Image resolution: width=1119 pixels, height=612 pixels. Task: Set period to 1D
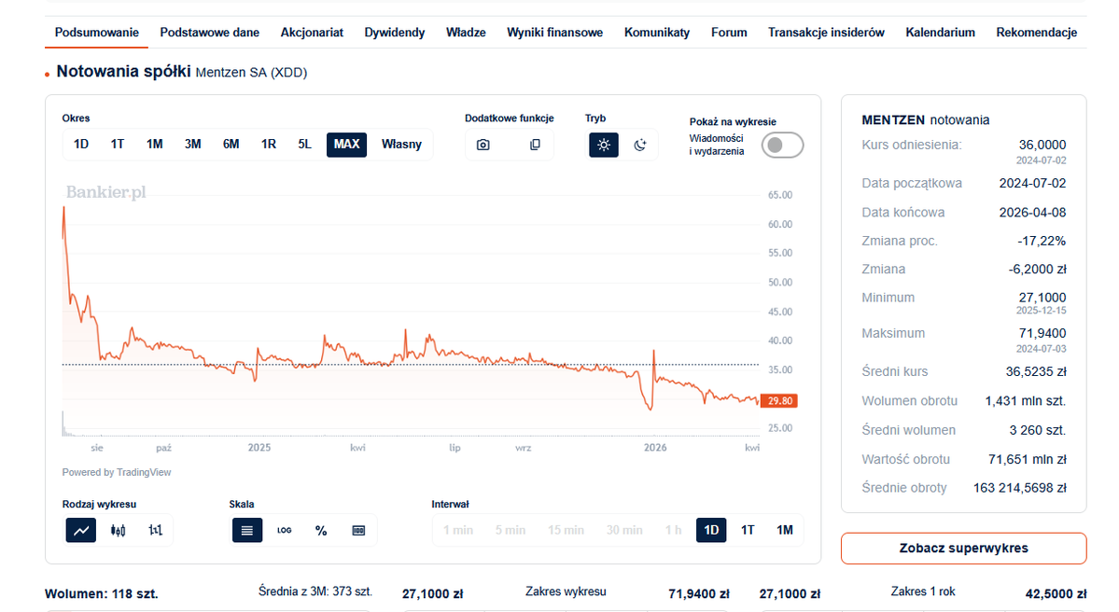point(81,144)
